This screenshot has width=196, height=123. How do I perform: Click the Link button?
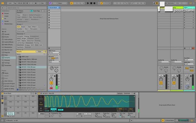click(10, 3)
